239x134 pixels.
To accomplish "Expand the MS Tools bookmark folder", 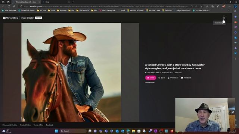I will click(x=41, y=10).
